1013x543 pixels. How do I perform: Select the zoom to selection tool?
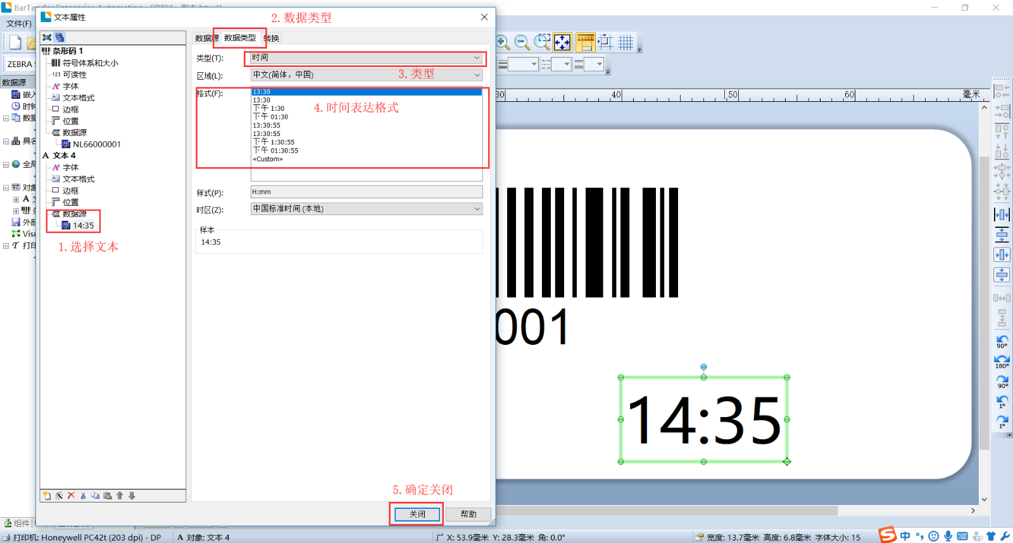coord(542,42)
